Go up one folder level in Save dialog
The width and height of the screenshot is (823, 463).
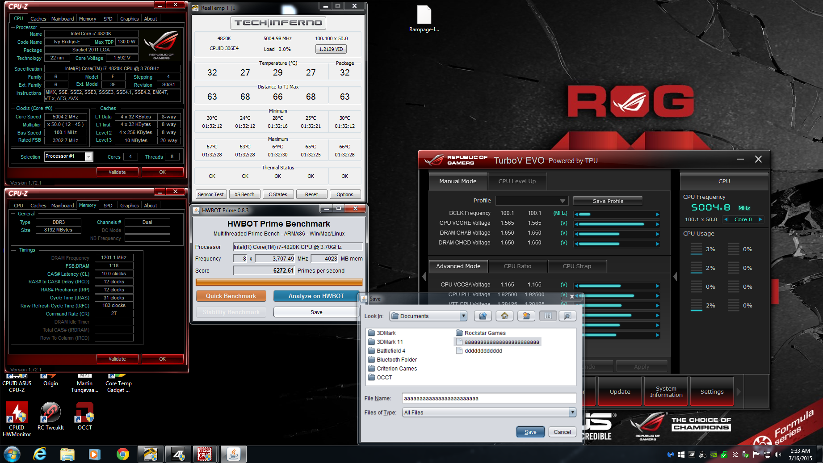click(483, 316)
